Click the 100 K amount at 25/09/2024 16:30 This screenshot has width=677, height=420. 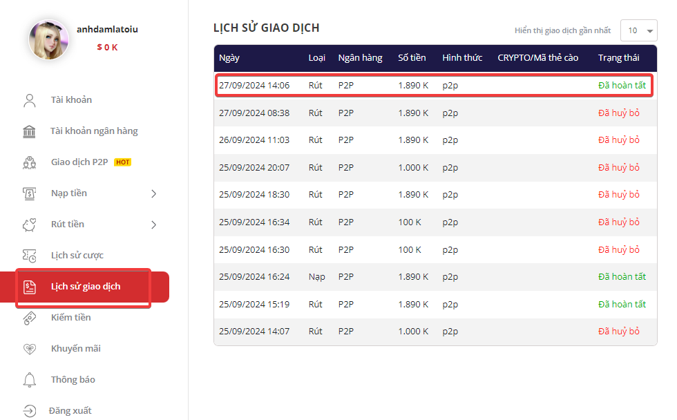tap(409, 250)
